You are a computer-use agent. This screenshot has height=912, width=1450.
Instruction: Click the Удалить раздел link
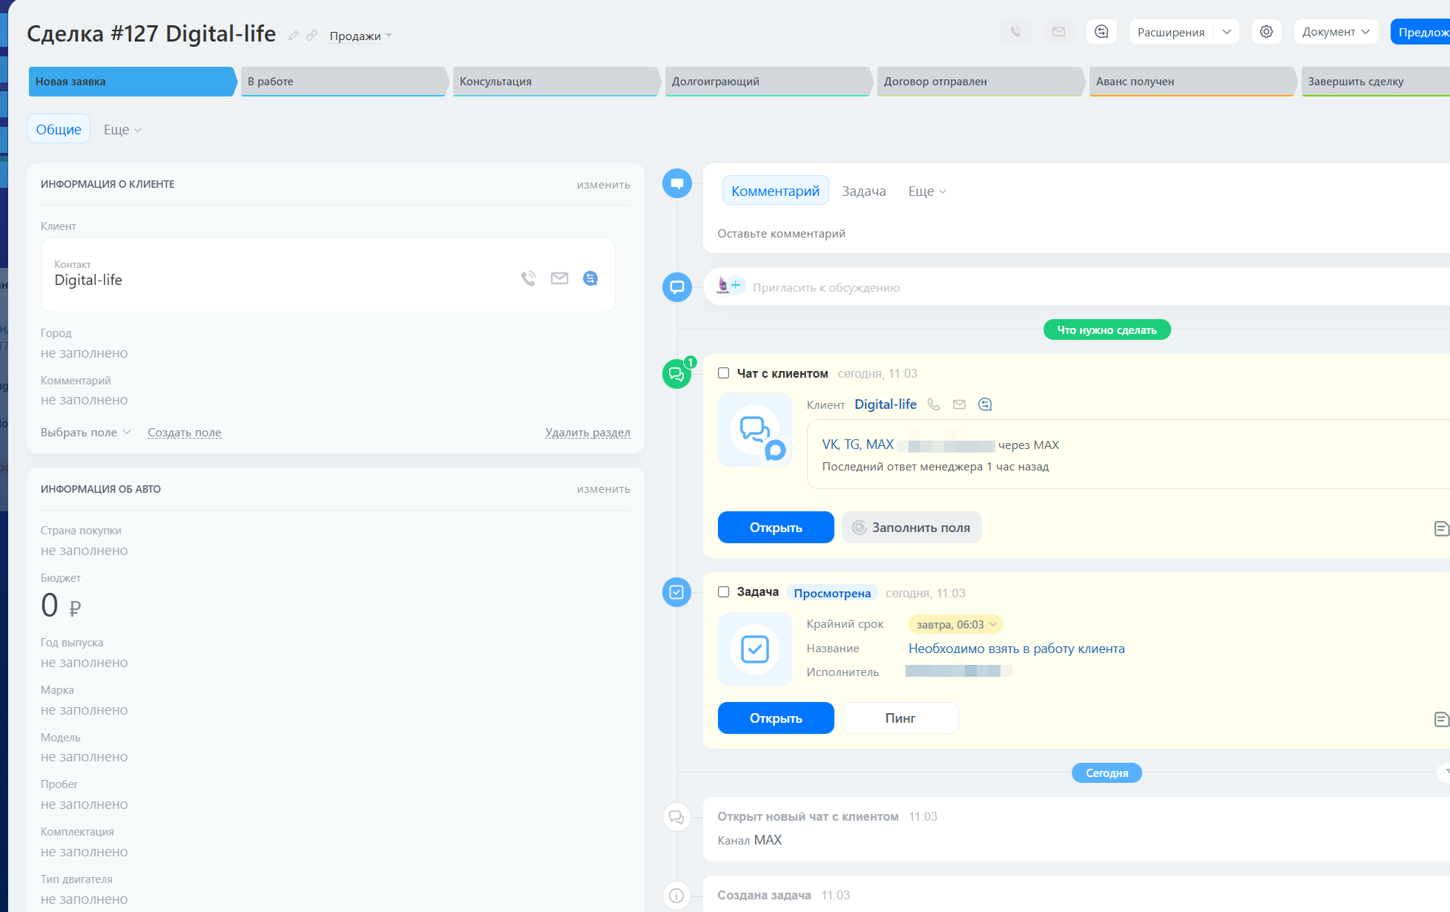587,433
